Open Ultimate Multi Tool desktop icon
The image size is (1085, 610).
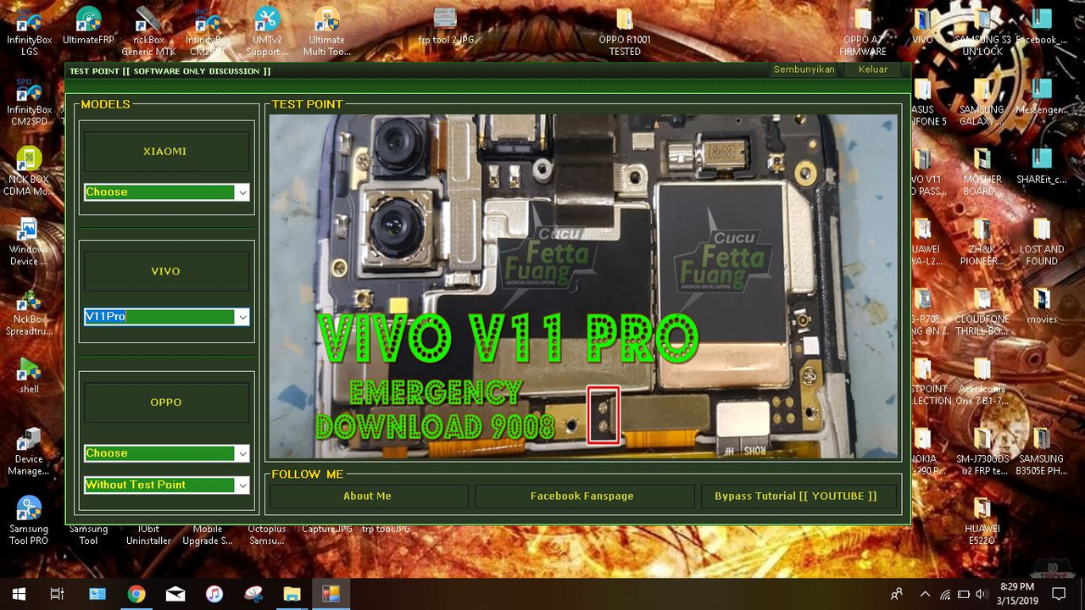pyautogui.click(x=326, y=30)
